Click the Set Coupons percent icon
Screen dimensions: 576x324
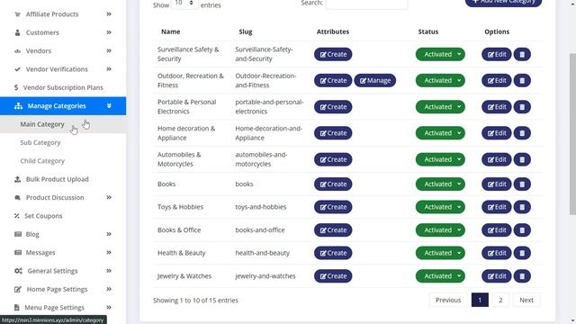coord(16,216)
